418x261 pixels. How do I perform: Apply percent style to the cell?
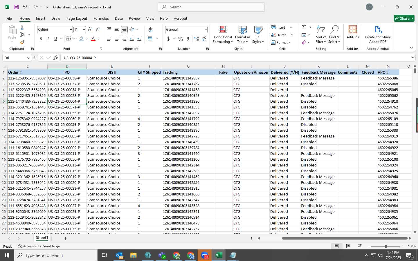(x=181, y=39)
